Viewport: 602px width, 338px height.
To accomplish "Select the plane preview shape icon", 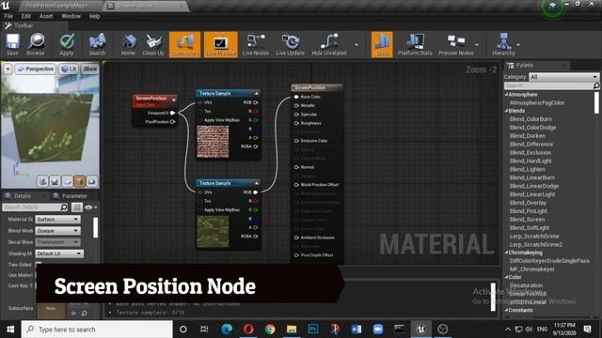I will (x=68, y=181).
